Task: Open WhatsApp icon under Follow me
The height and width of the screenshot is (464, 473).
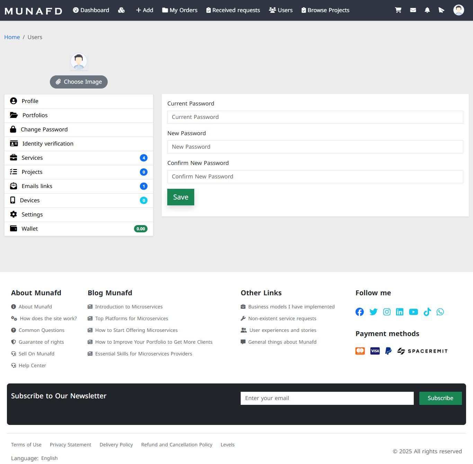Action: tap(440, 312)
